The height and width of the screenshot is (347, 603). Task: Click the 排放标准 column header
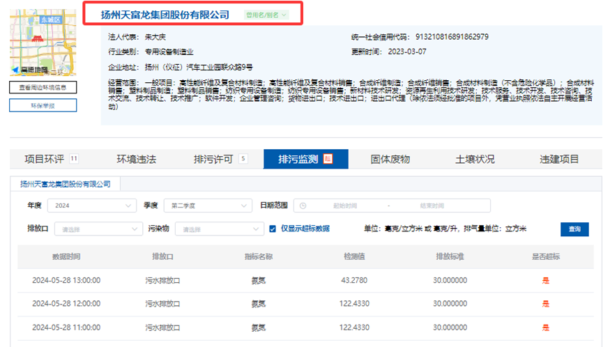click(450, 256)
